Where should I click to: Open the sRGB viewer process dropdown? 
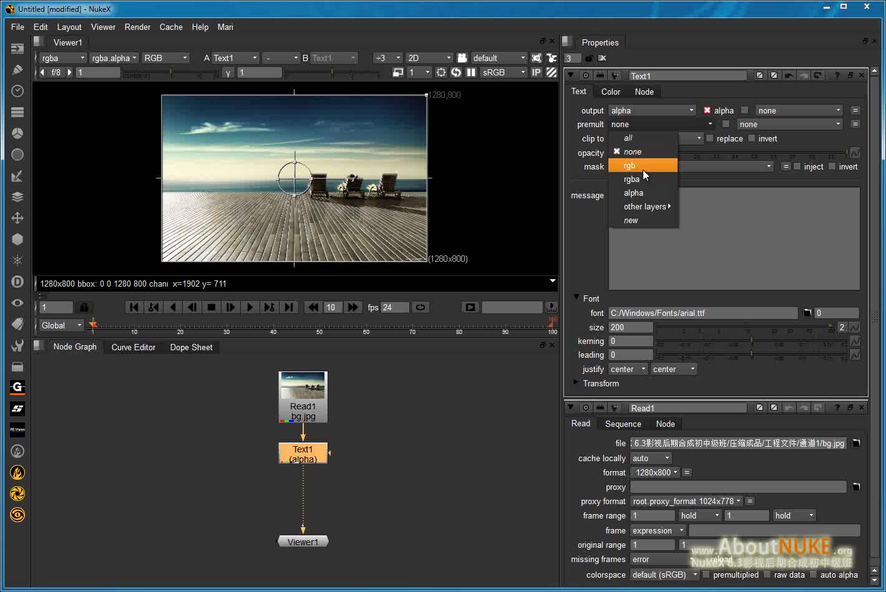pos(504,72)
